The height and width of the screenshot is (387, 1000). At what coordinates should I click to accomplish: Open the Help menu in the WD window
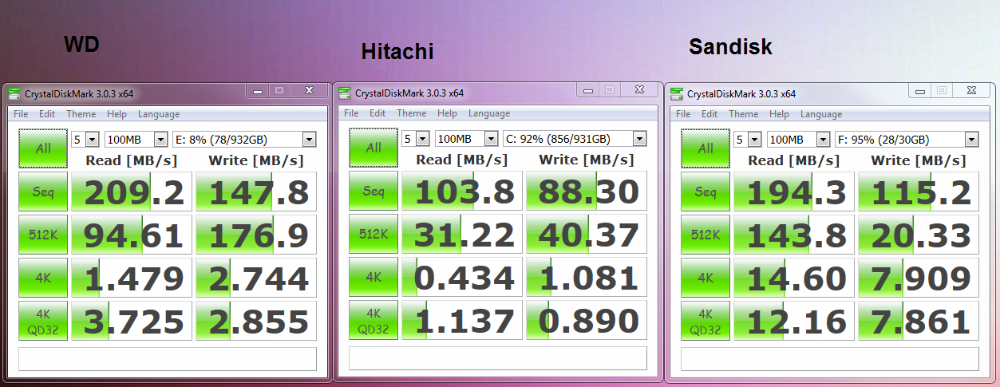(x=117, y=114)
